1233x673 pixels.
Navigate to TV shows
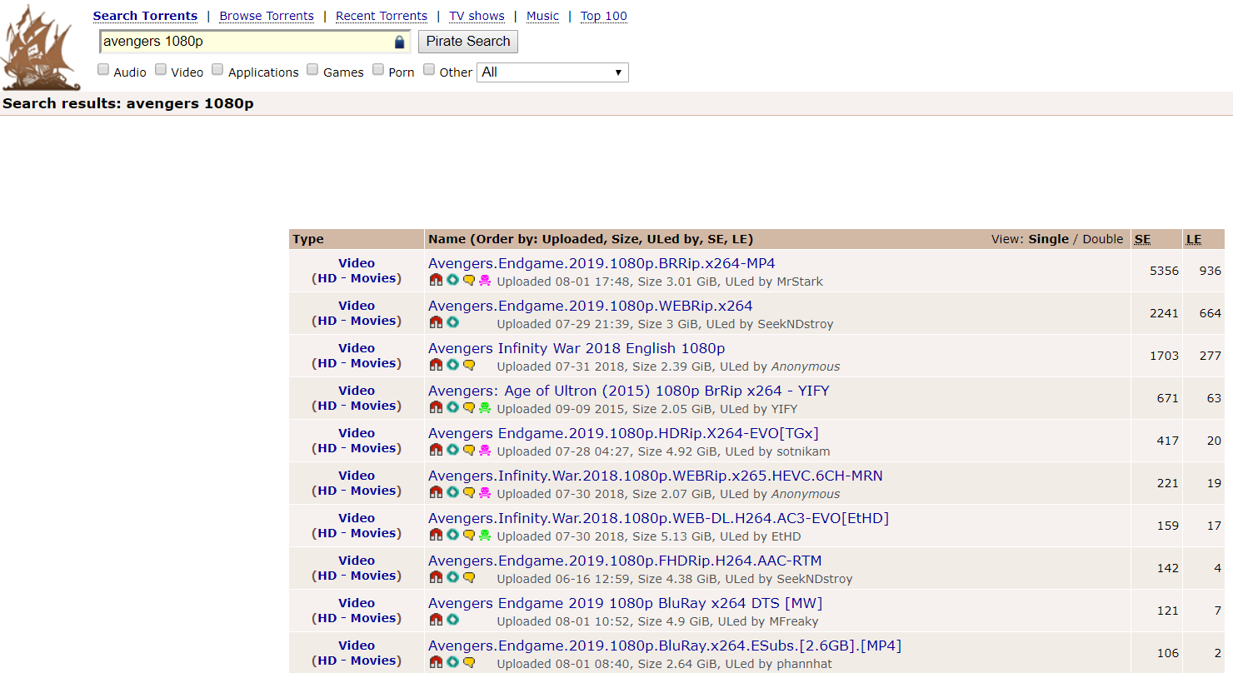click(x=477, y=16)
